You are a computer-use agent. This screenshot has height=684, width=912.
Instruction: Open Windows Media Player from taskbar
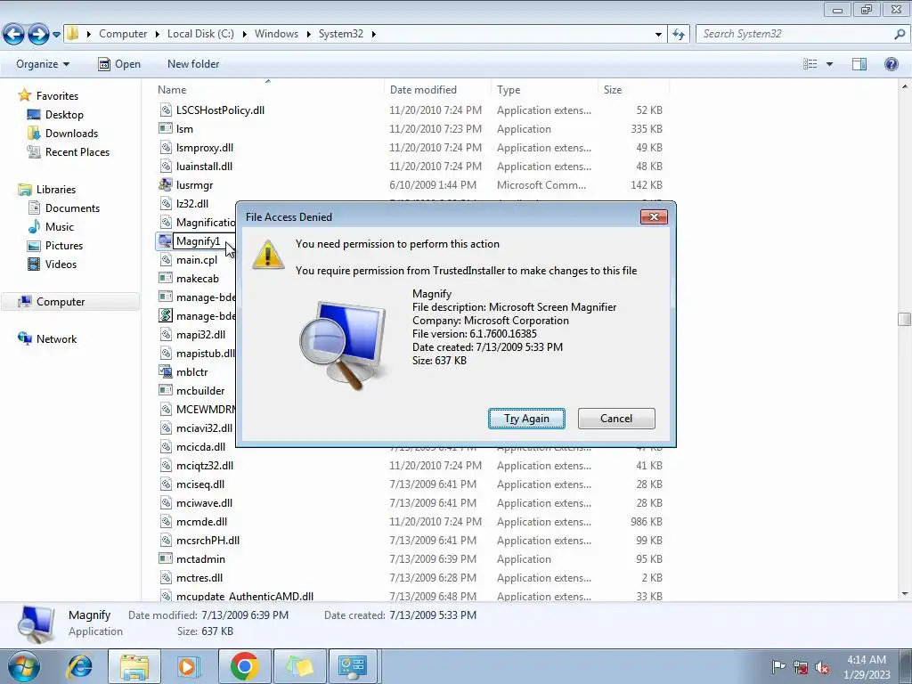[x=188, y=666]
